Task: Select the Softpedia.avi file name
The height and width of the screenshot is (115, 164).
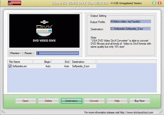Action: click(x=19, y=66)
